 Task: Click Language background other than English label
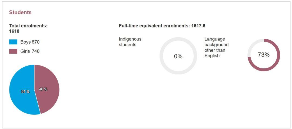[216, 47]
